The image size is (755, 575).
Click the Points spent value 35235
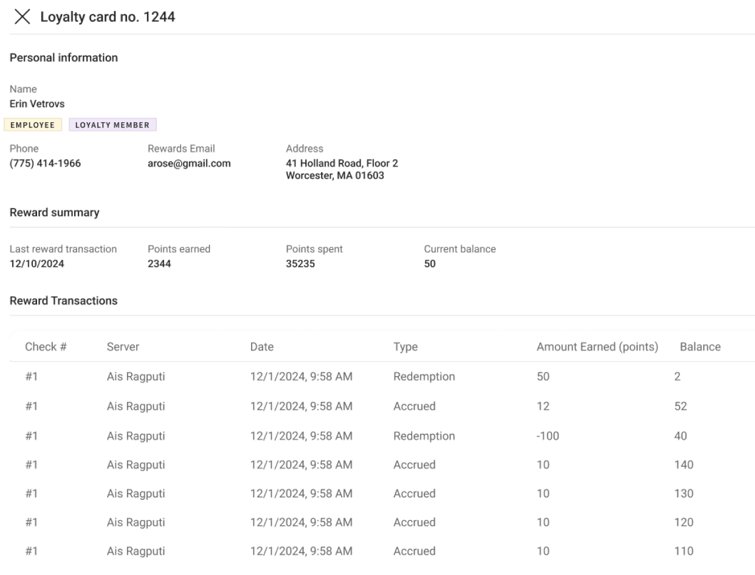point(300,264)
